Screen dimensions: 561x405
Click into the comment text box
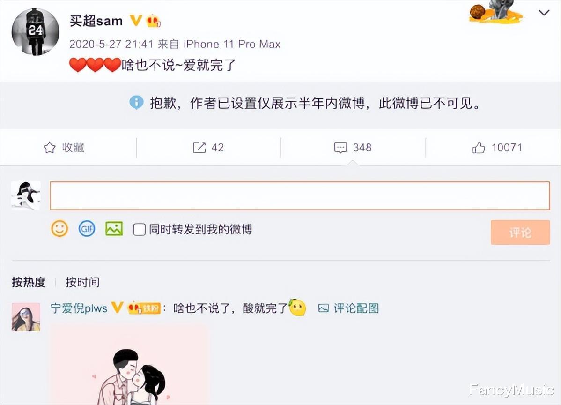coord(300,195)
